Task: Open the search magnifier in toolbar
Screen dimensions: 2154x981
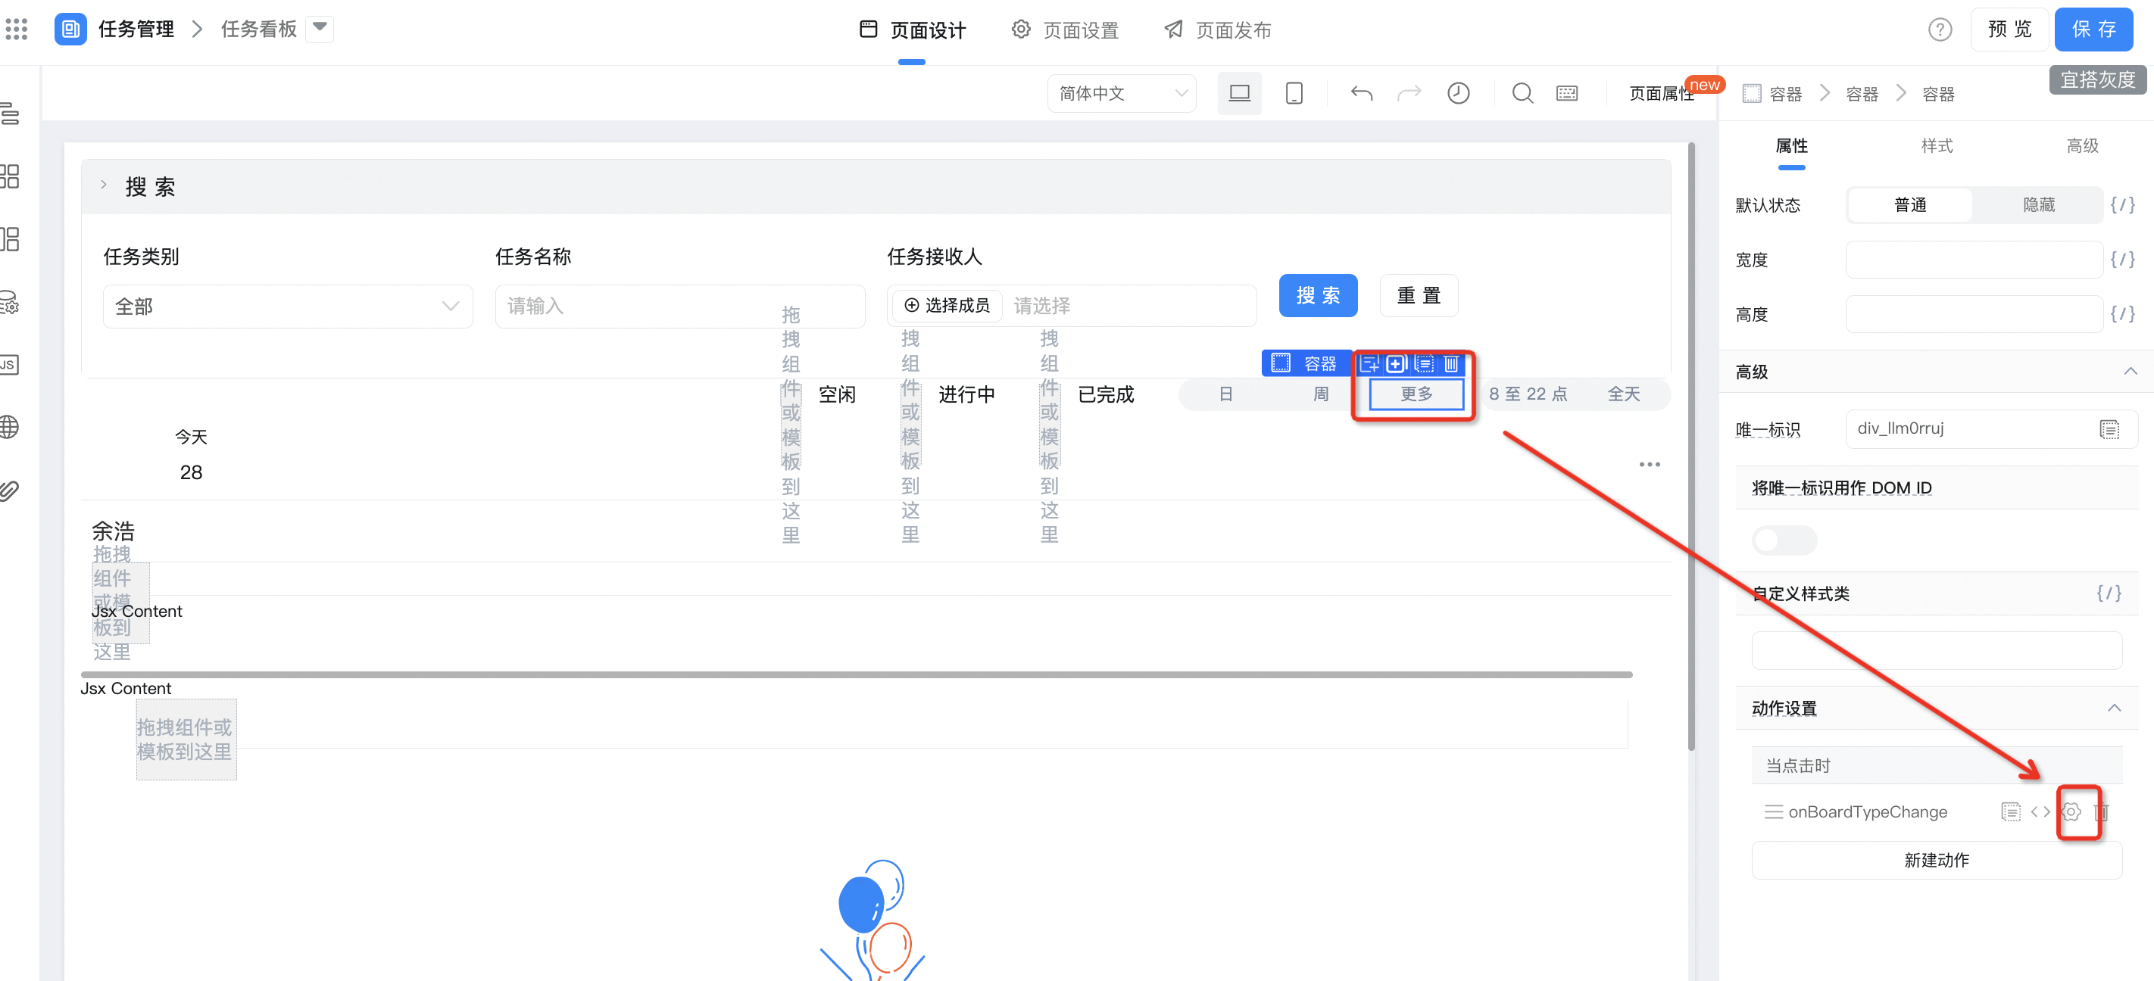Action: pos(1522,94)
